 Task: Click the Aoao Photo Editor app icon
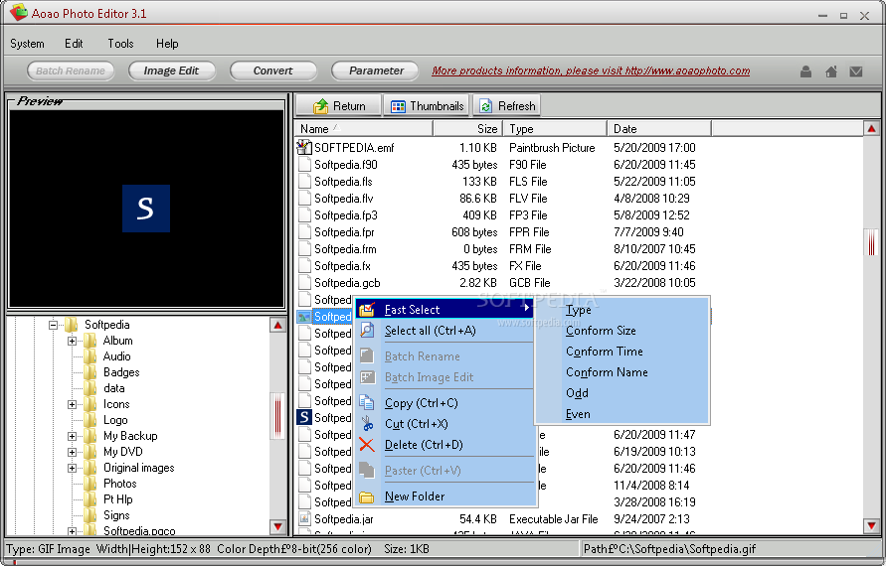[18, 13]
